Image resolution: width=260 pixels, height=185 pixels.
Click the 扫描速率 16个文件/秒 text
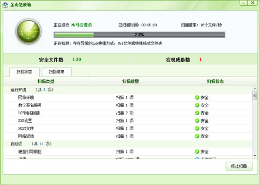point(201,25)
